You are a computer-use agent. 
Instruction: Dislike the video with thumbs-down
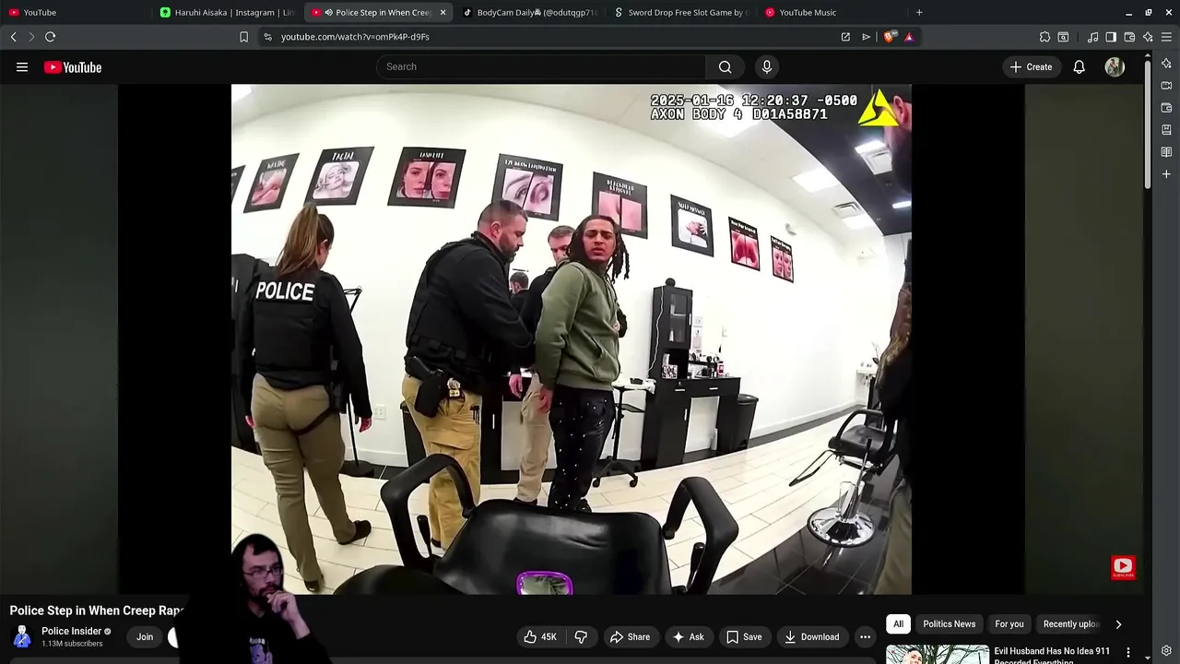pos(581,636)
